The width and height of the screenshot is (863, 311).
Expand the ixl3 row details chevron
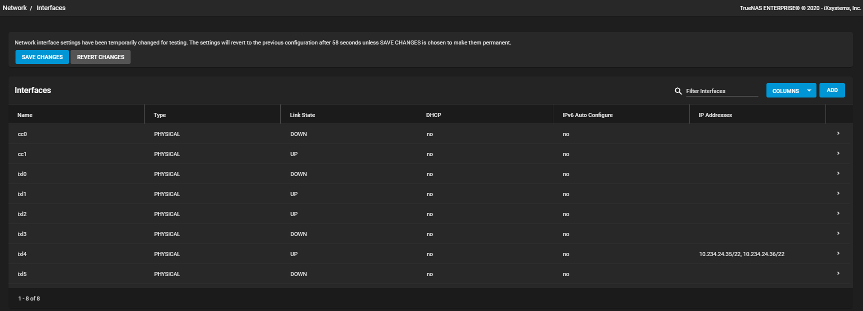(x=838, y=233)
